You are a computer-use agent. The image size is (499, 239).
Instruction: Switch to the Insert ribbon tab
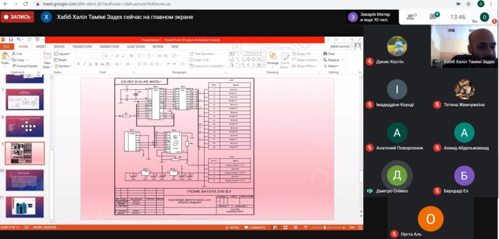coord(41,47)
